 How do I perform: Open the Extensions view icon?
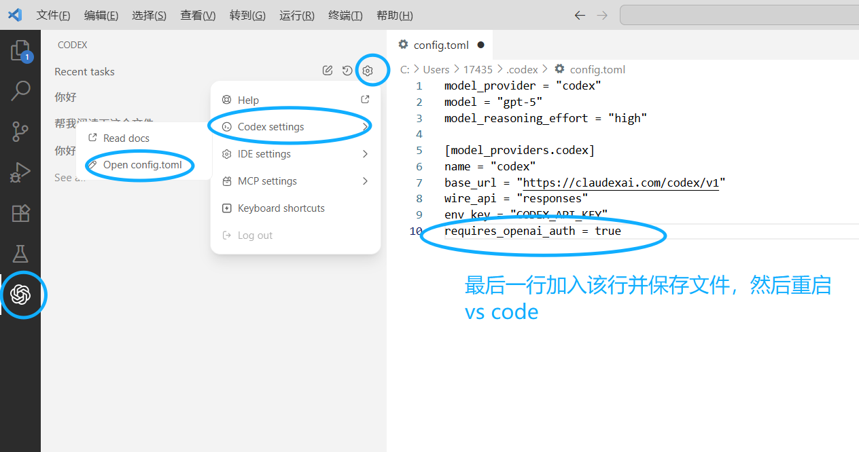coord(20,214)
